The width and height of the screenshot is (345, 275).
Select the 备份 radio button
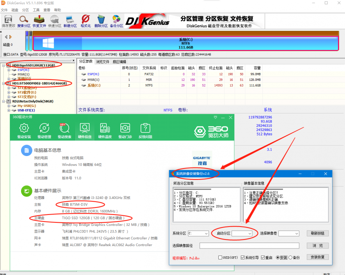290,257
